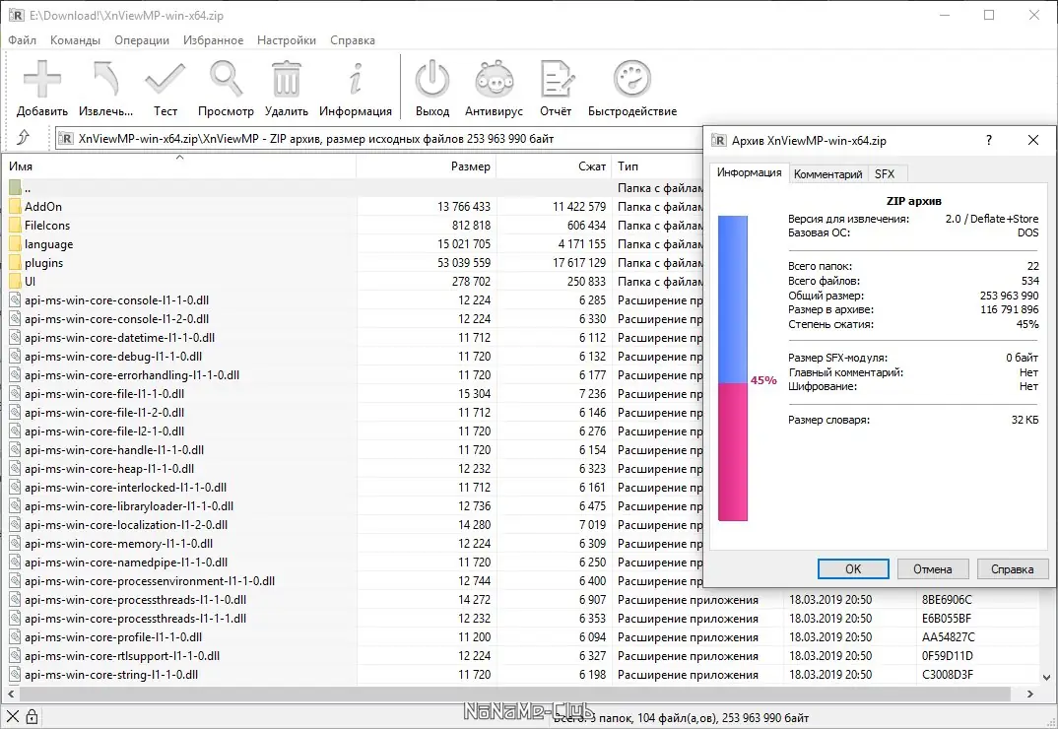The image size is (1058, 729).
Task: Select api-ms-win-core-debug-l1-1-0.dll file name
Action: [113, 357]
